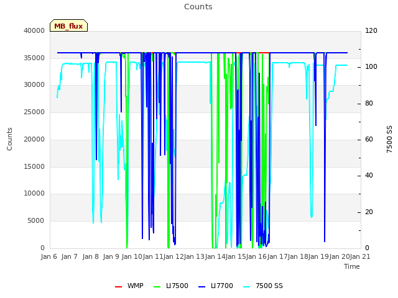Click the chart title 'Counts' at the top
The width and height of the screenshot is (398, 298).
point(198,7)
